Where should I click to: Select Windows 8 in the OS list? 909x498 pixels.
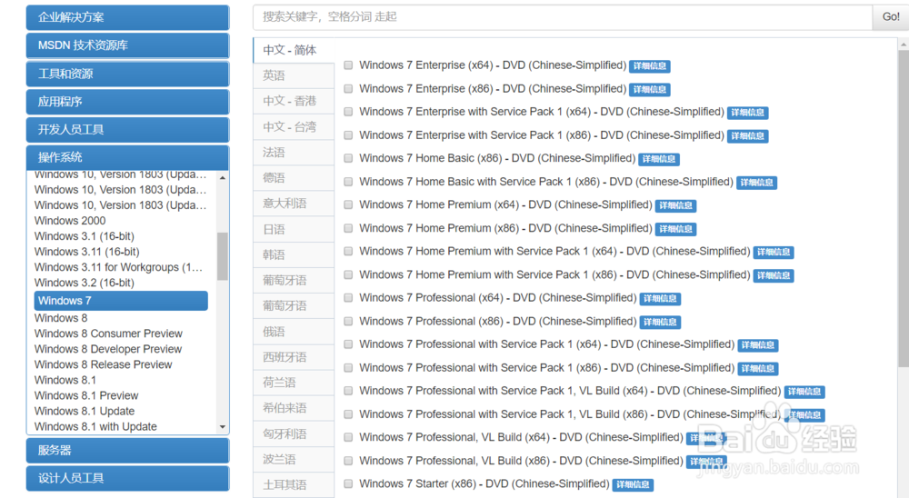click(61, 318)
